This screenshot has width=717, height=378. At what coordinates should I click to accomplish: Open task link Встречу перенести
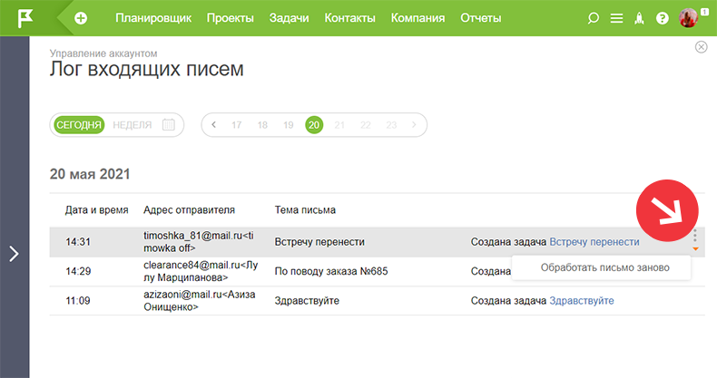tap(594, 242)
